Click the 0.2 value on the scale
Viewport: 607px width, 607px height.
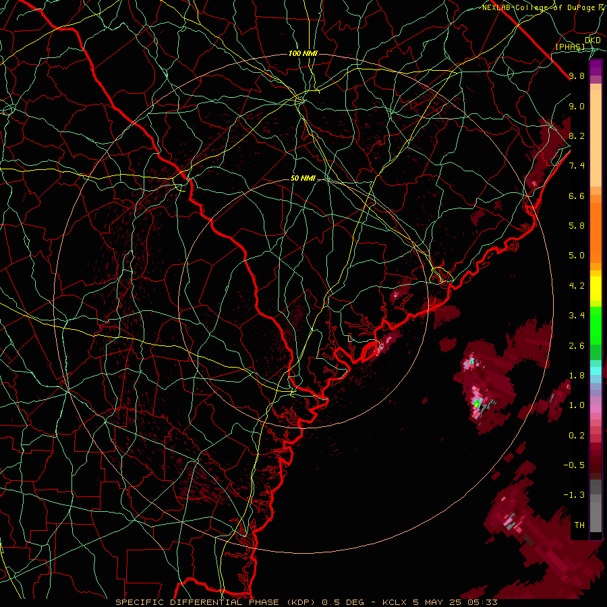(x=577, y=435)
